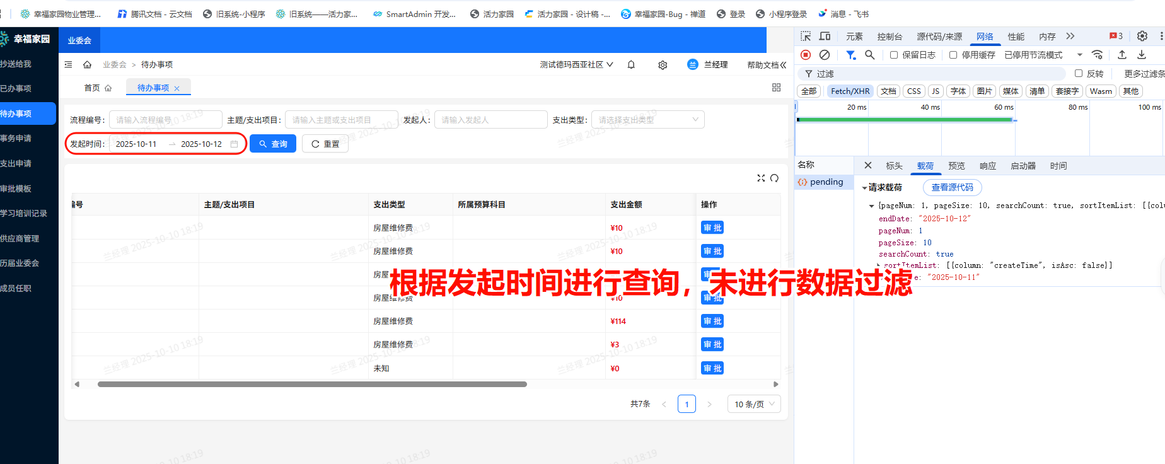Close the request details pane
The image size is (1165, 464).
pos(868,165)
